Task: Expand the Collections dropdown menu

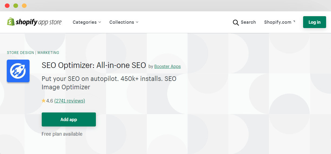Action: [124, 22]
